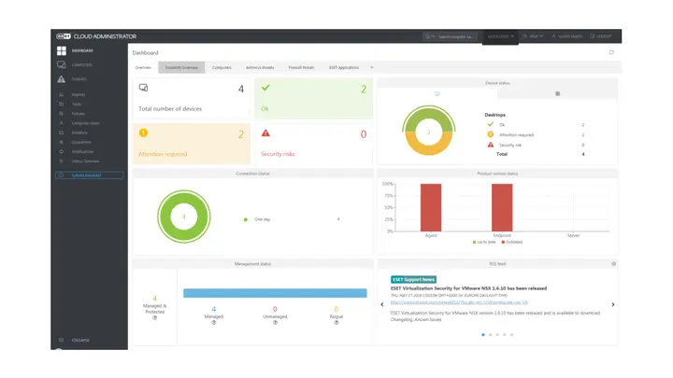Expand the Quick Links dropdown
673x378 pixels.
pyautogui.click(x=499, y=36)
